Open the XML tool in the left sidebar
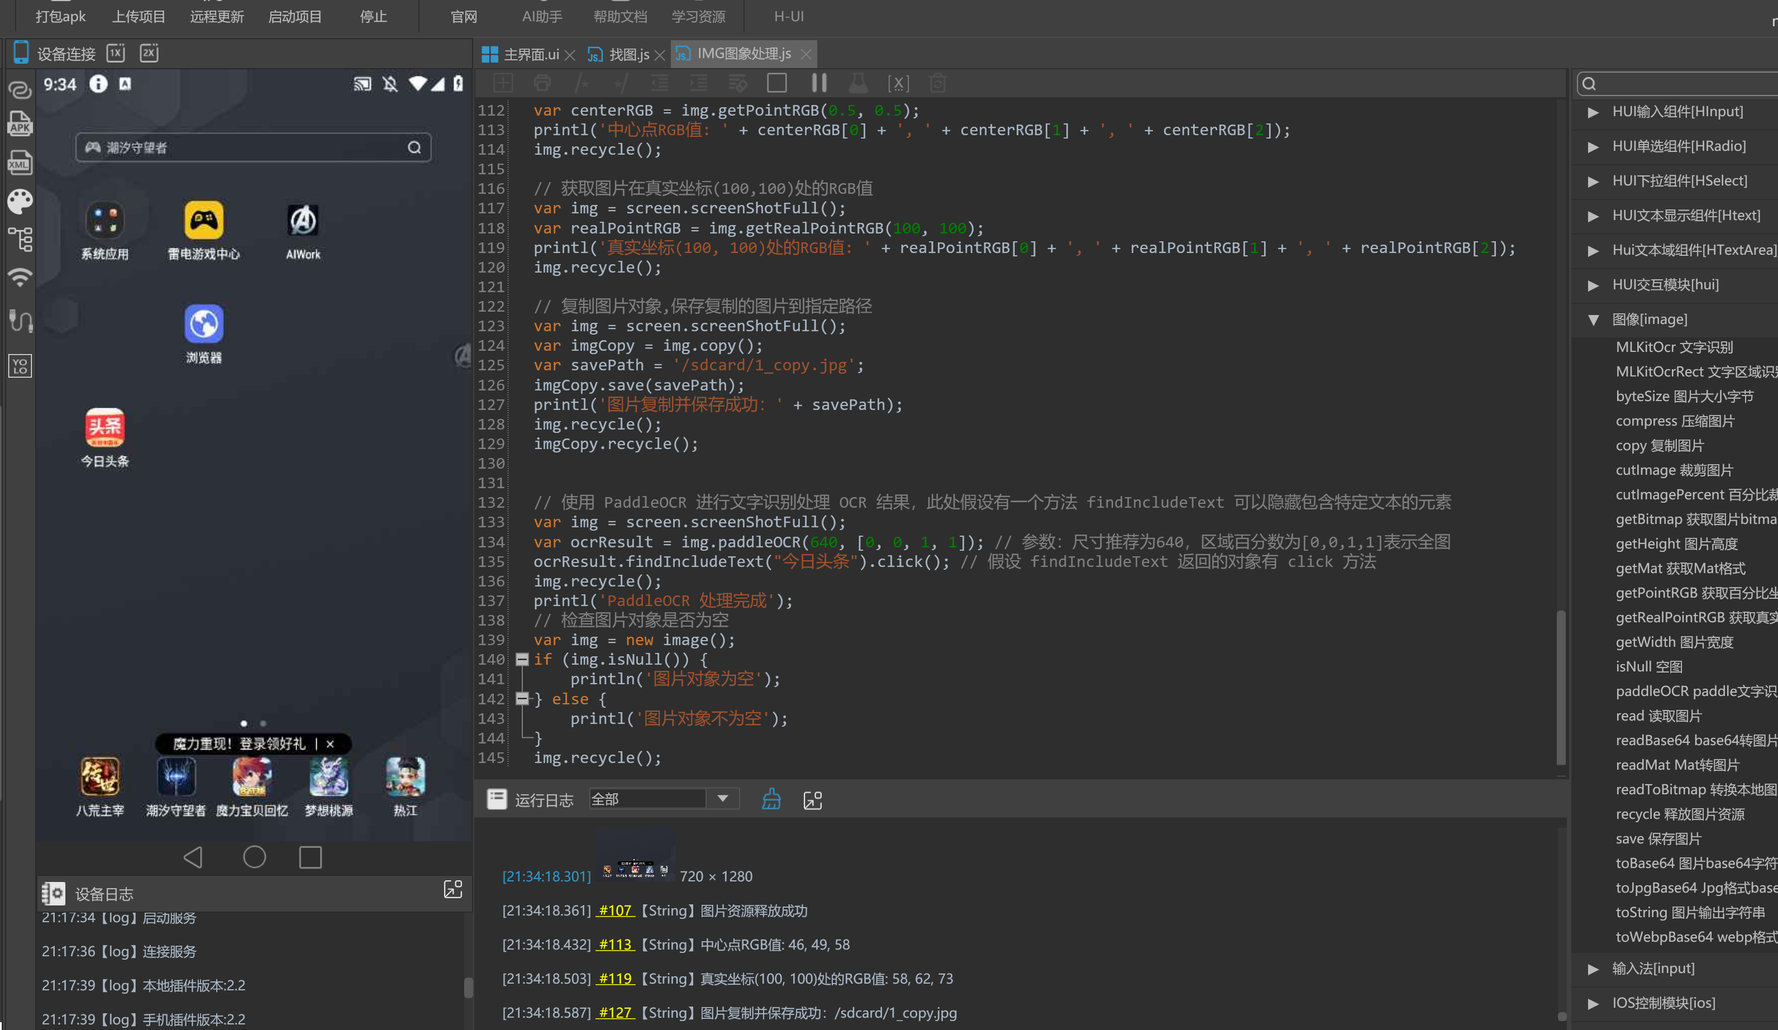Viewport: 1778px width, 1030px height. coord(20,163)
